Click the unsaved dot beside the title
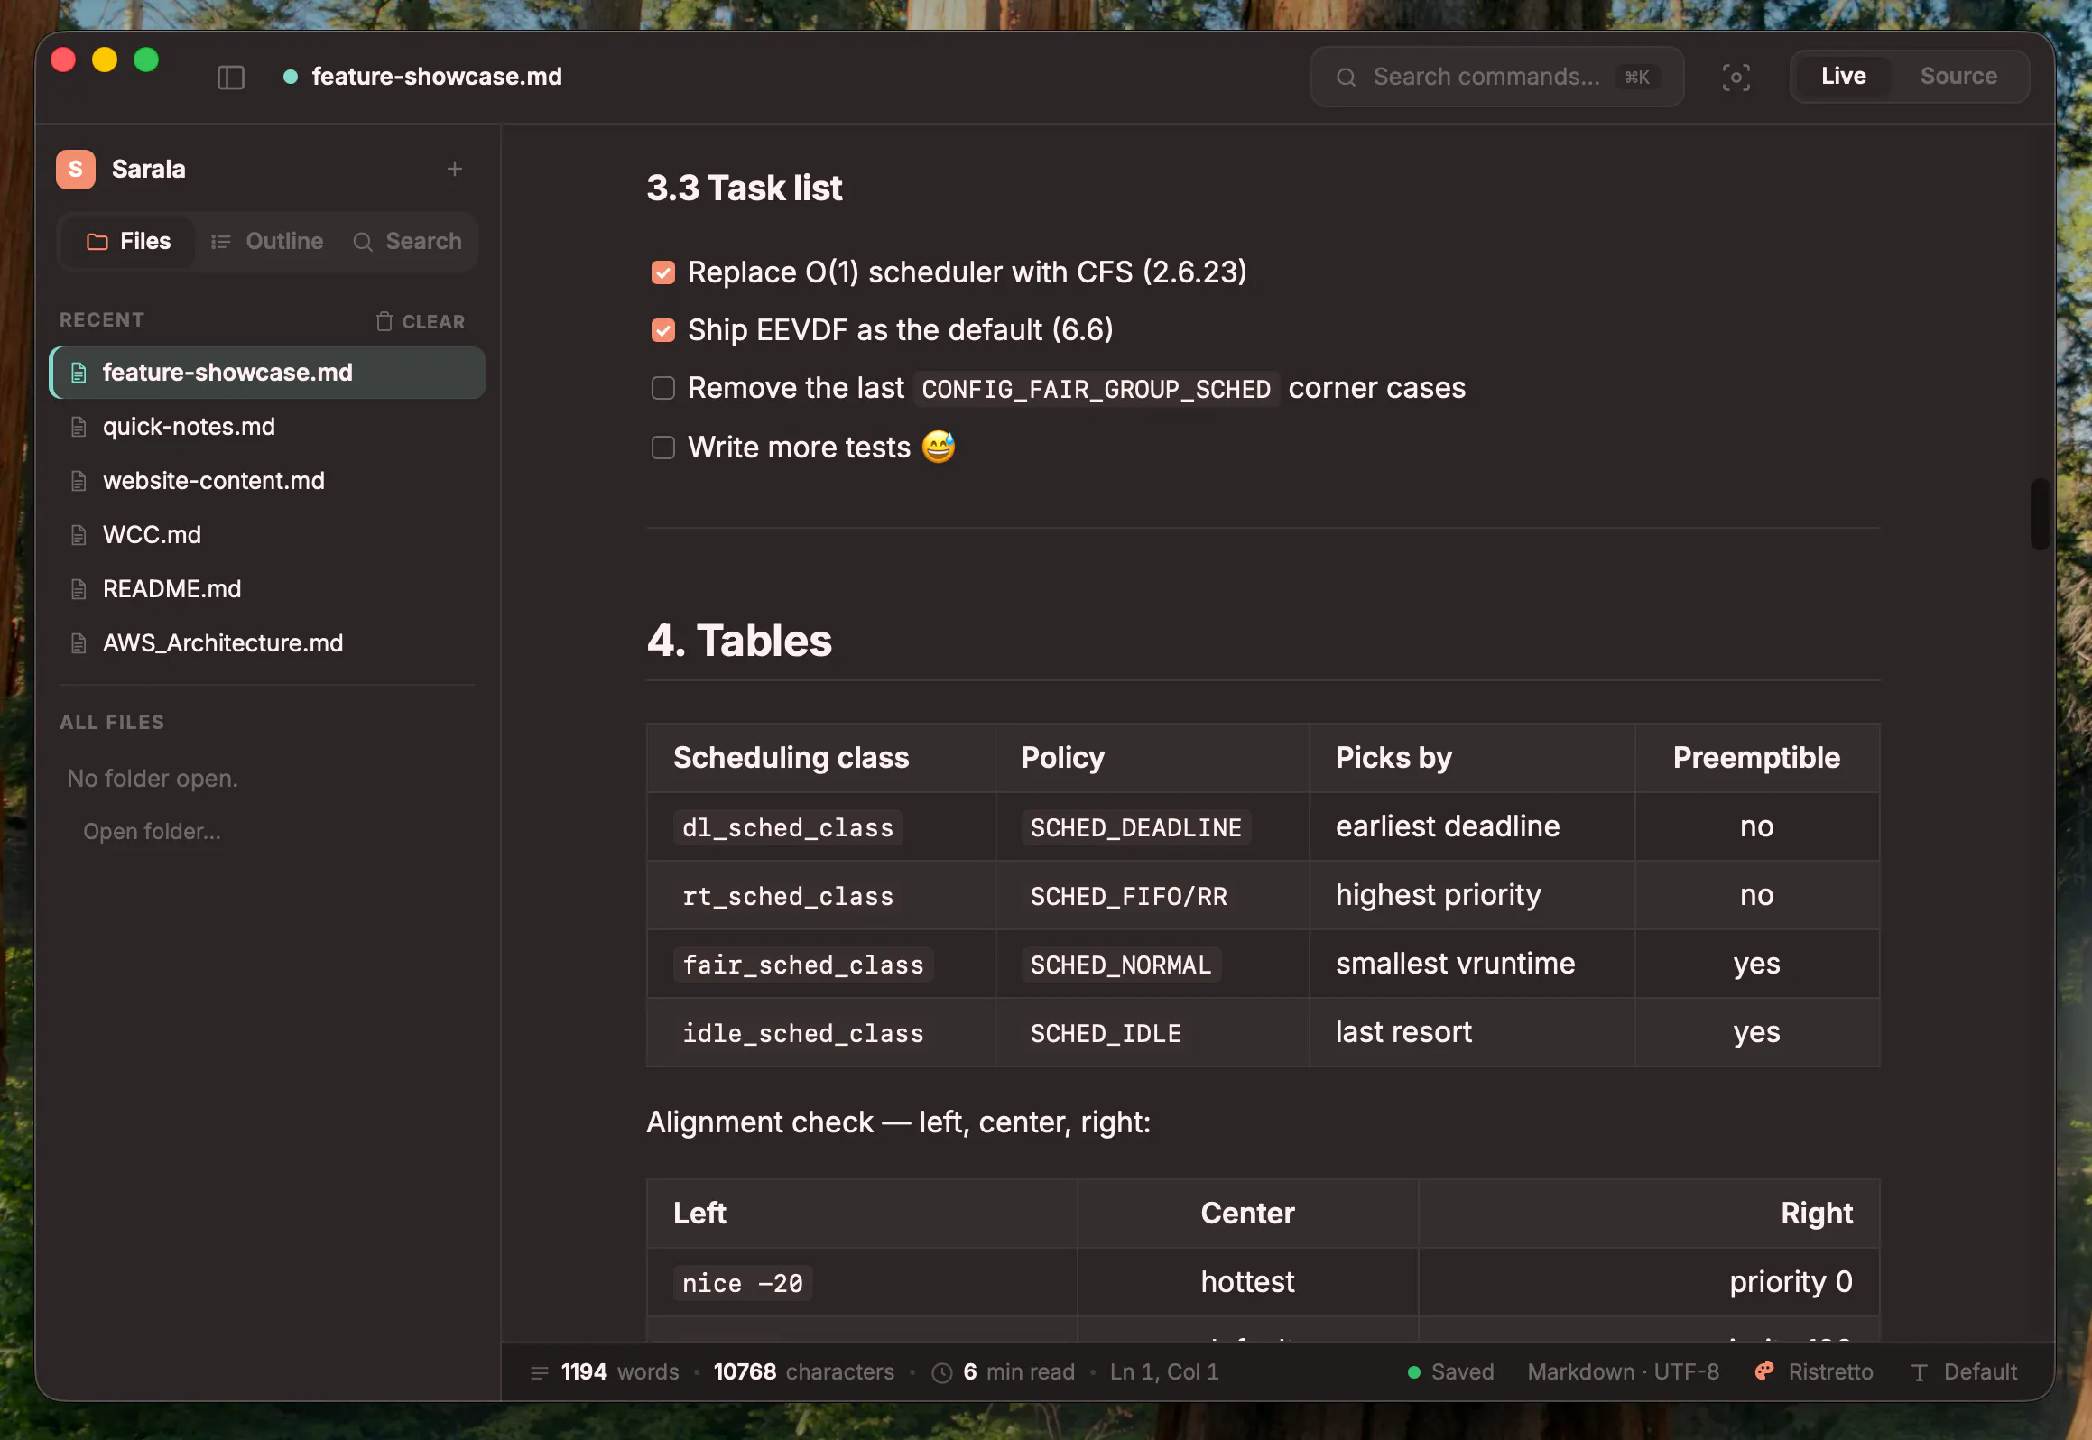This screenshot has width=2092, height=1440. tap(291, 77)
